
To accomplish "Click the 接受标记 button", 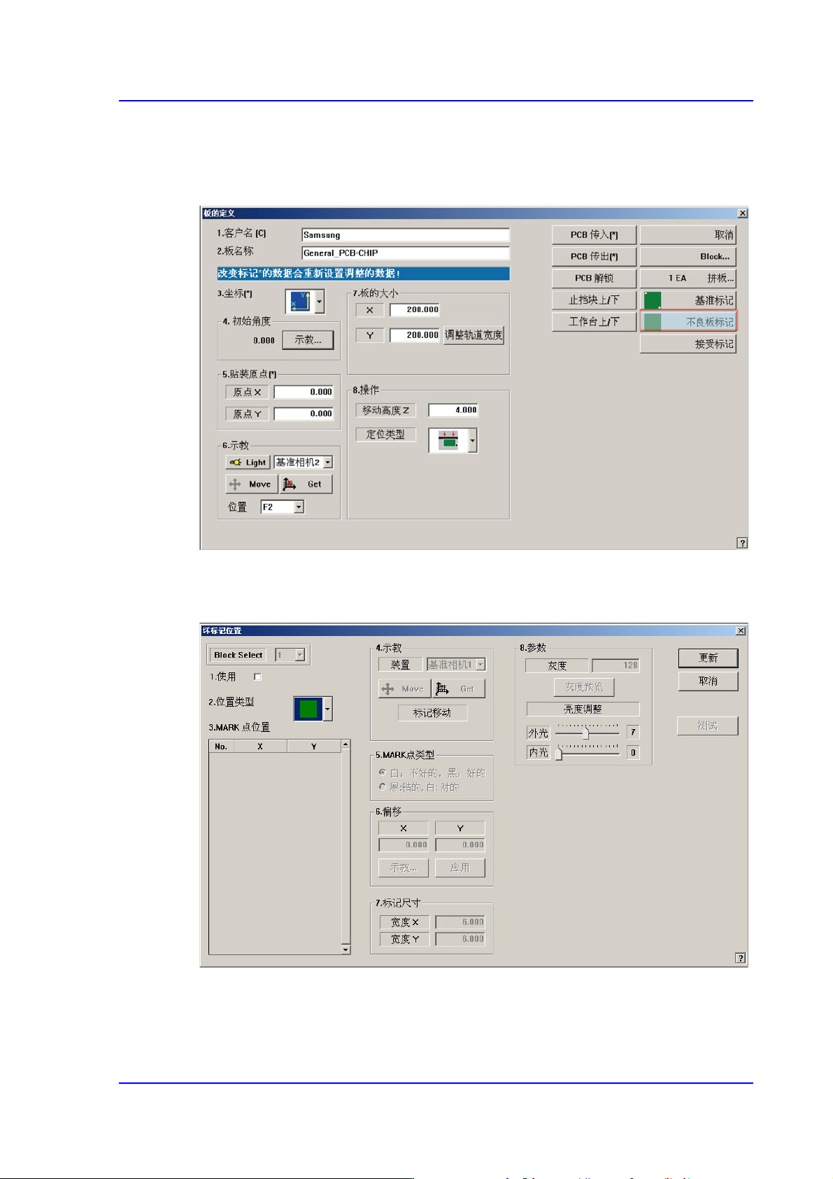I will [688, 344].
